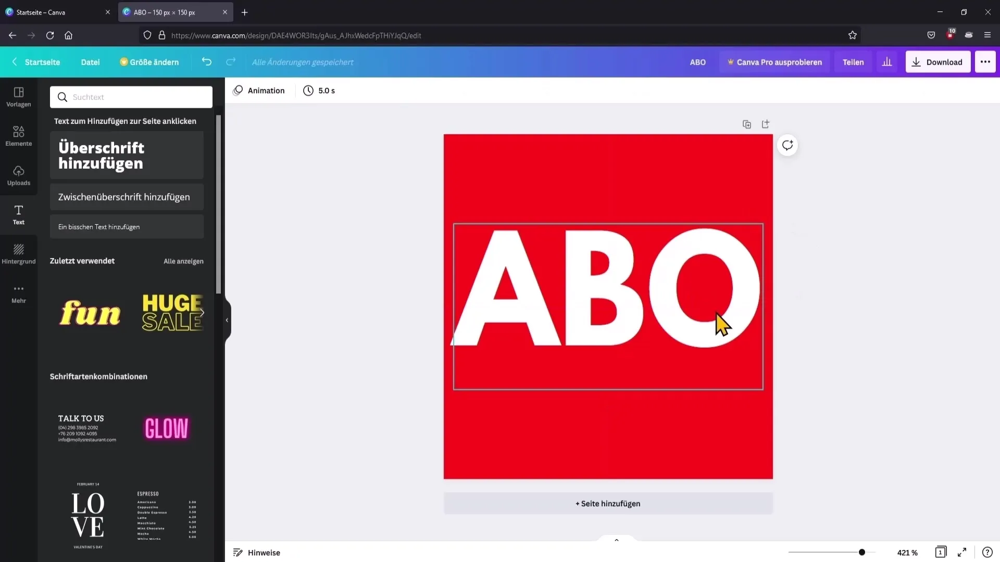
Task: Click the Elemente (Elements) panel icon
Action: [x=19, y=136]
